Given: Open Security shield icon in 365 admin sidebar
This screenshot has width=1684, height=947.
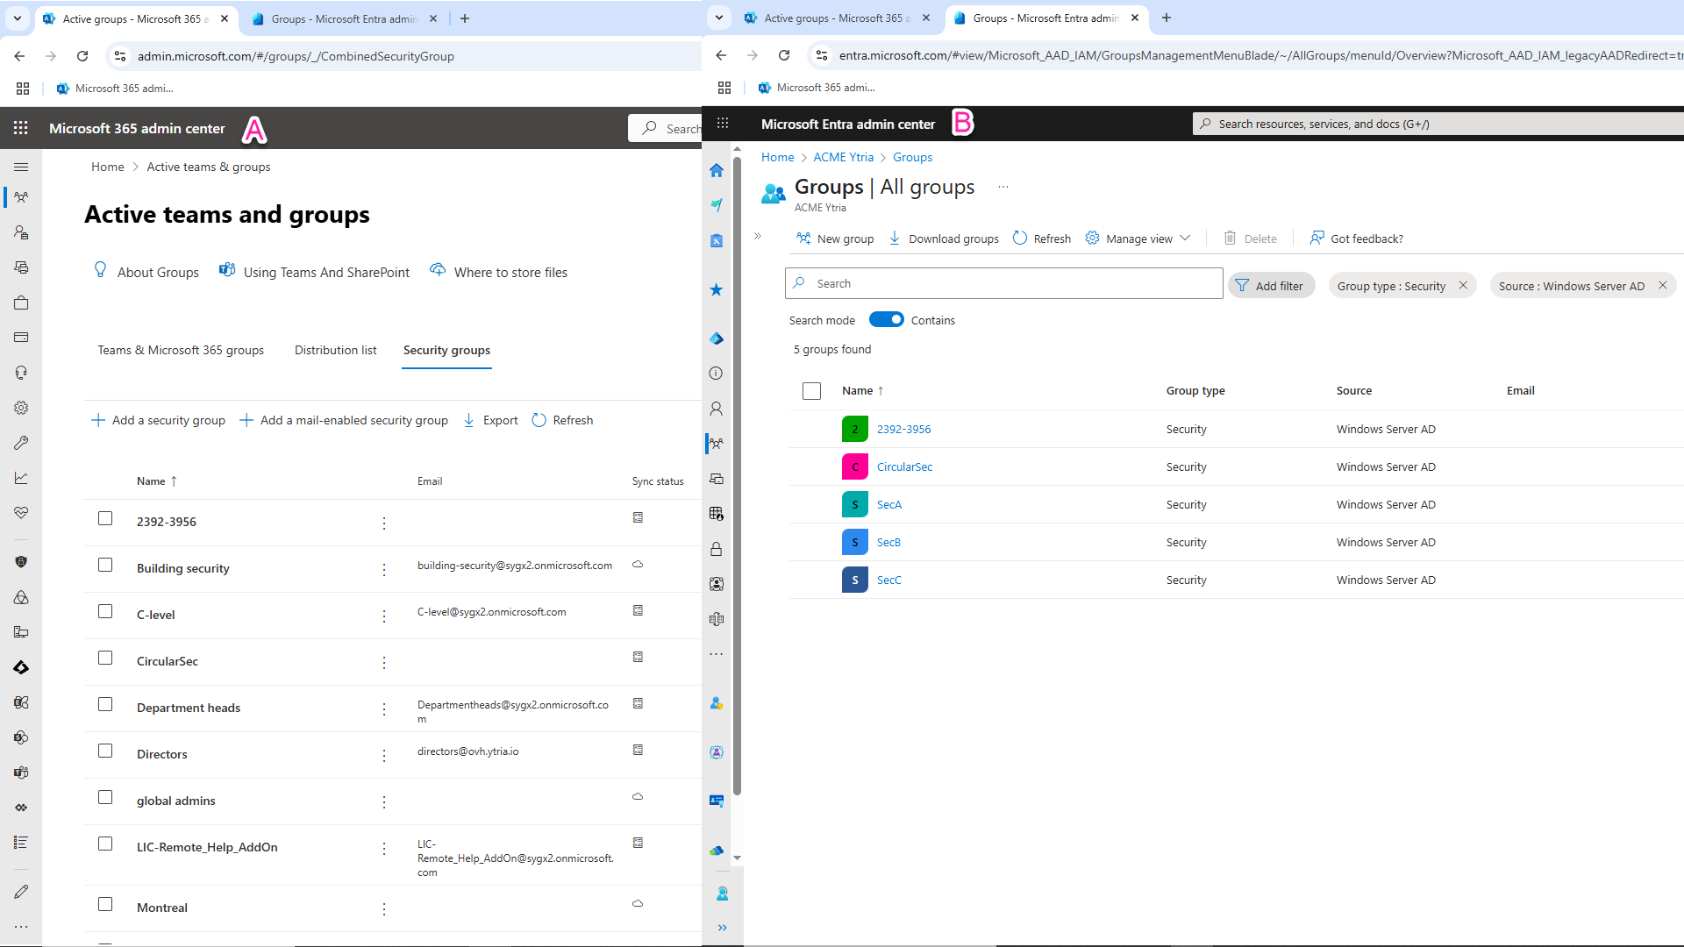Looking at the screenshot, I should tap(21, 562).
